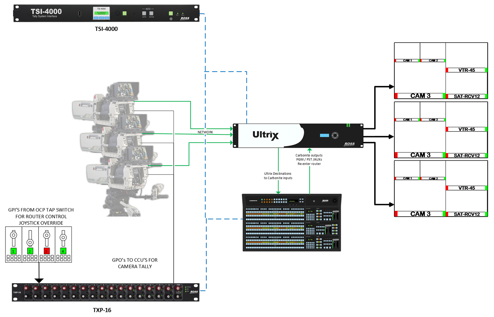Image resolution: width=494 pixels, height=317 pixels.
Task: Click the joystick on OCP panel 2
Action: click(30, 242)
